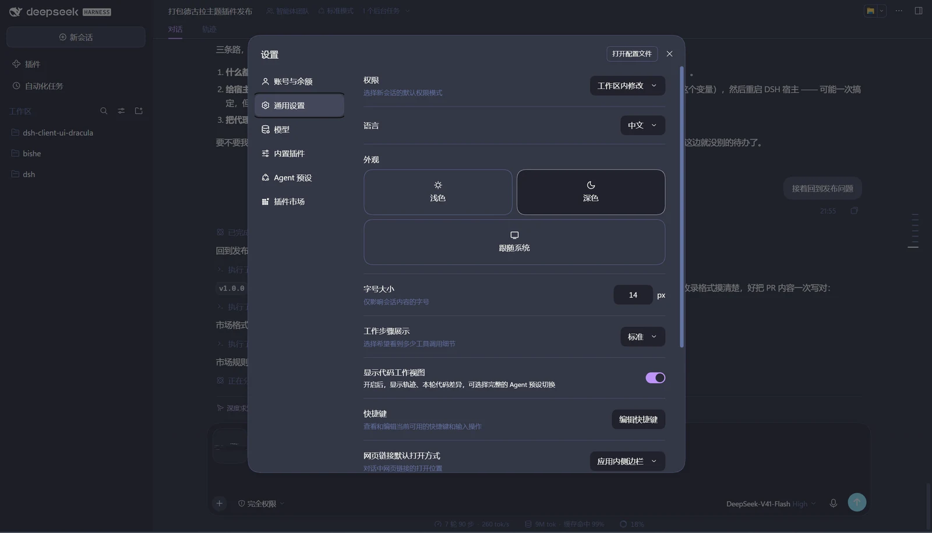932x533 pixels.
Task: Open the 权限 dropdown showing 工作区内修改
Action: click(627, 86)
